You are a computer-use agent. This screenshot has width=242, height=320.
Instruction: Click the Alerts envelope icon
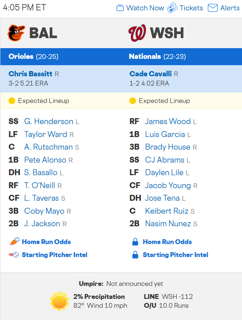click(x=213, y=8)
